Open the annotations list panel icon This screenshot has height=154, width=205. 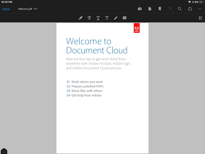tap(201, 18)
